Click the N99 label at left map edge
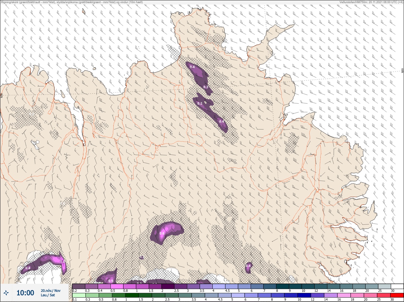This screenshot has height=302, width=404. (2, 95)
